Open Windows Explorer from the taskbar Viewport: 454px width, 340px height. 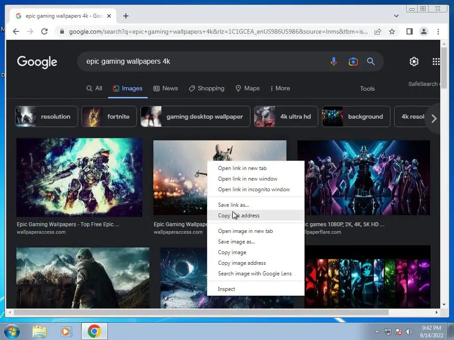click(39, 332)
